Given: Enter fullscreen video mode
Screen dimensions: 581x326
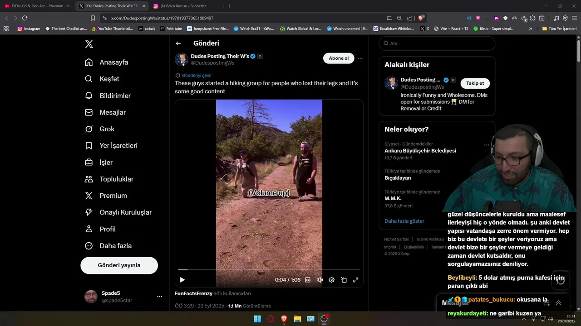Looking at the screenshot, I should pos(355,280).
